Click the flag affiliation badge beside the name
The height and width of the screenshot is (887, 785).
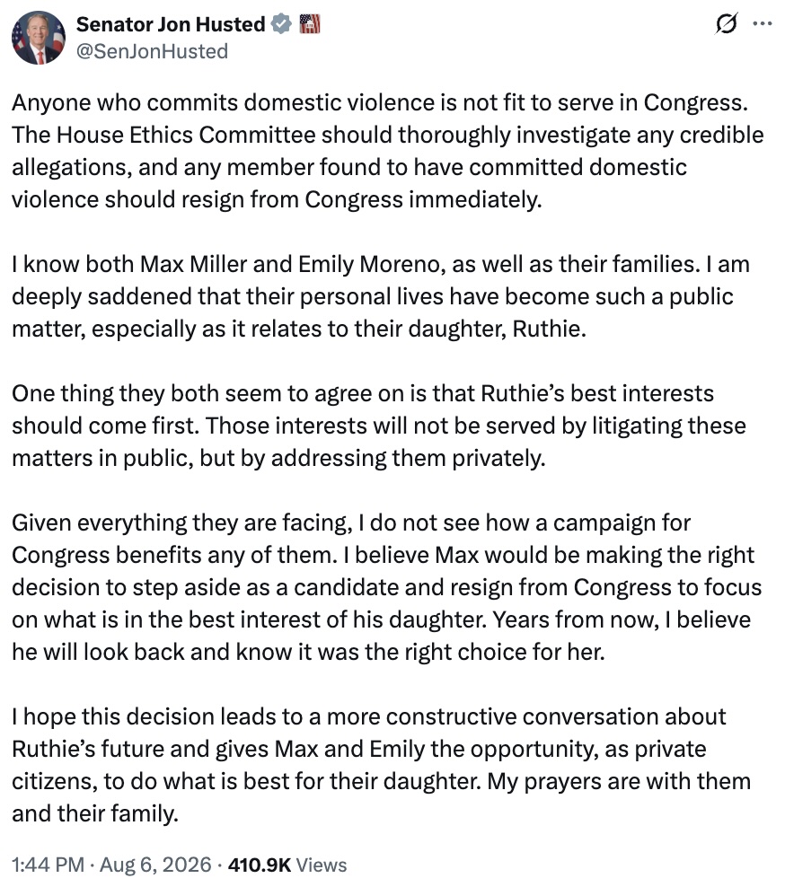click(310, 24)
